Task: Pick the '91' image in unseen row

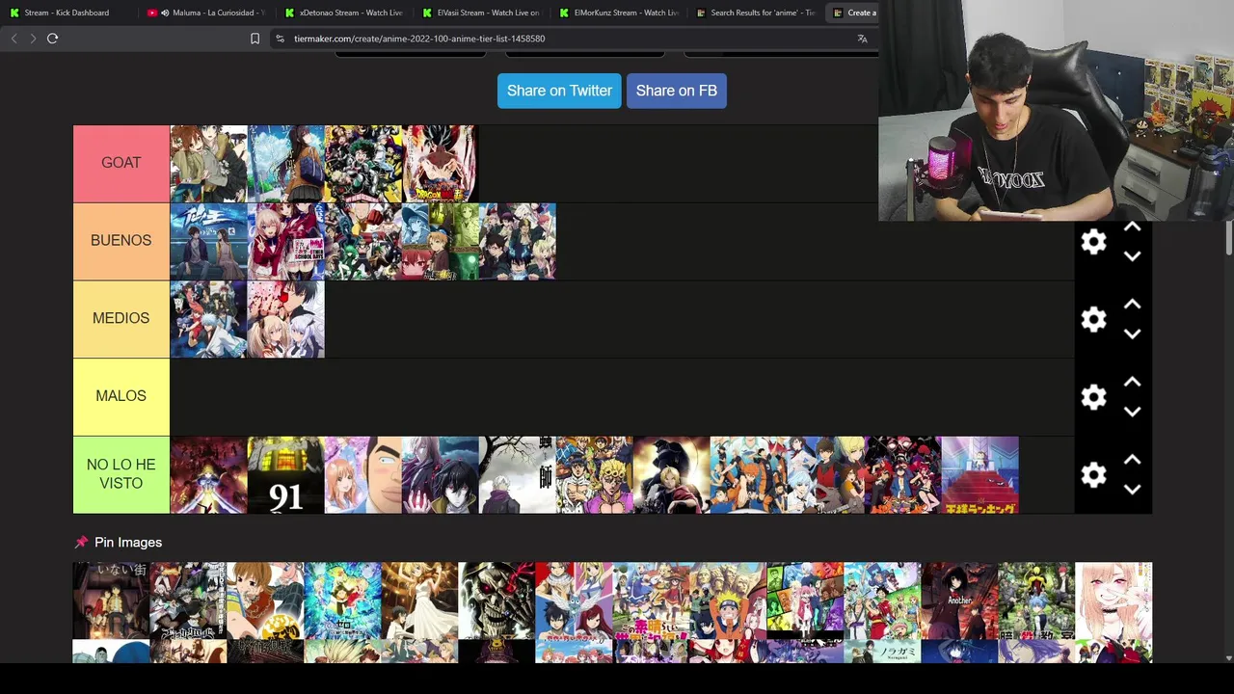Action: click(286, 475)
